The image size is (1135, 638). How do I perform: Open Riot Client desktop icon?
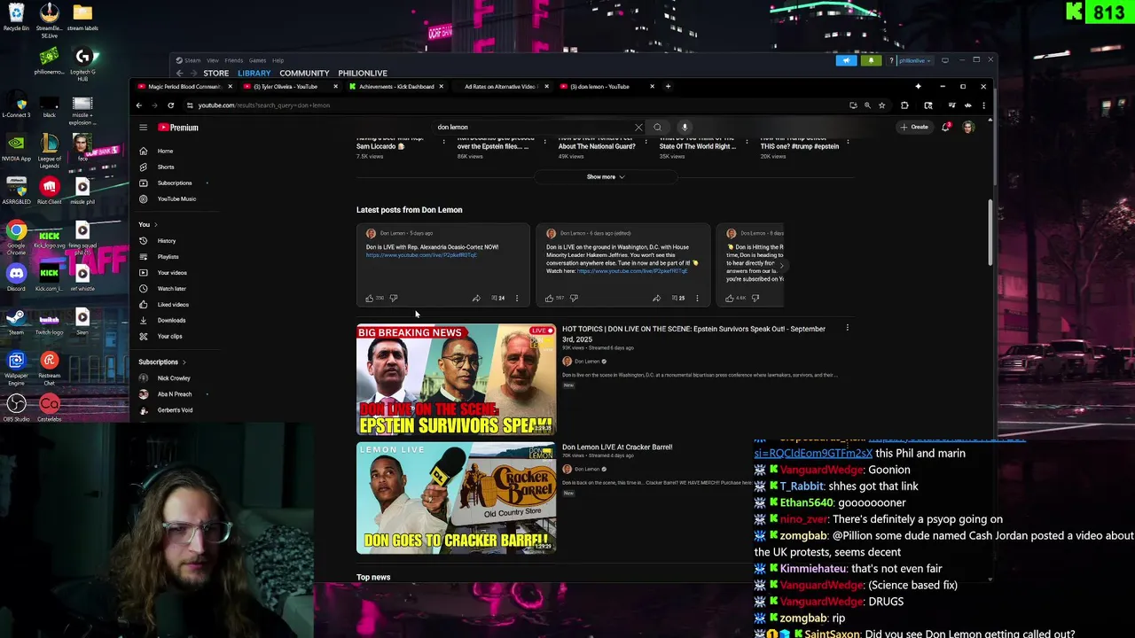pos(49,191)
